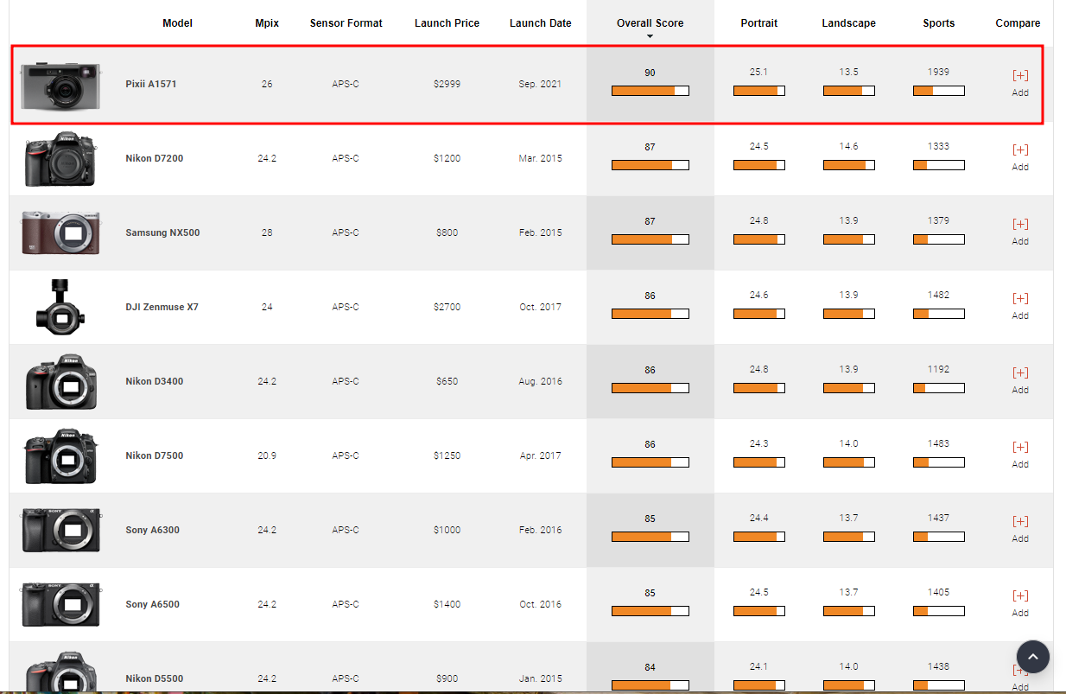This screenshot has width=1066, height=694.
Task: Open Pixii A1571 camera thumbnail
Action: 60,85
